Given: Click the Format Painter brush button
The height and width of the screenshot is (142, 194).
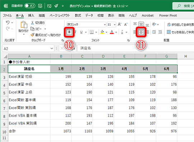Looking at the screenshot, I should click(46, 35).
